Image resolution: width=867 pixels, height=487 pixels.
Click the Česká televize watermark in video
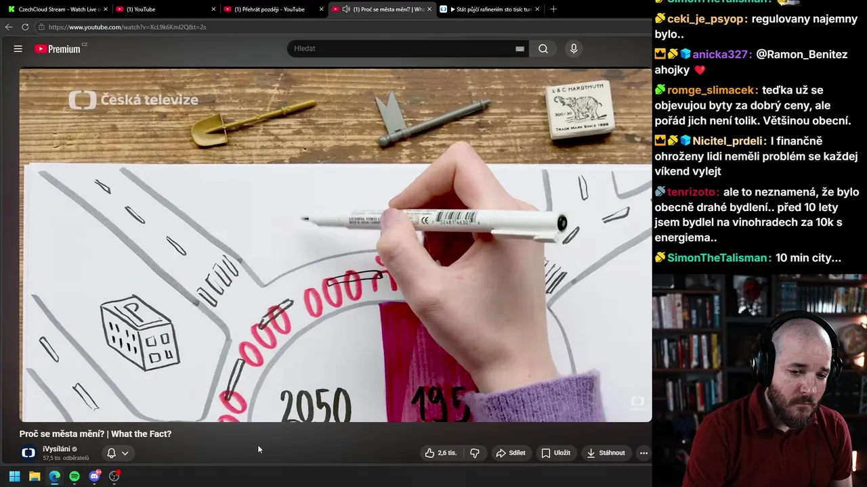[133, 100]
